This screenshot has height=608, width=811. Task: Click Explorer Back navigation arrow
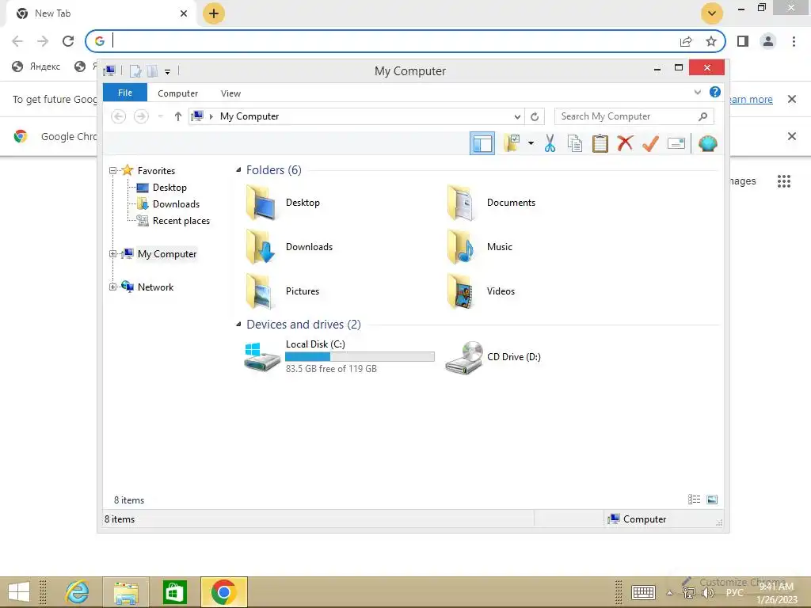119,116
